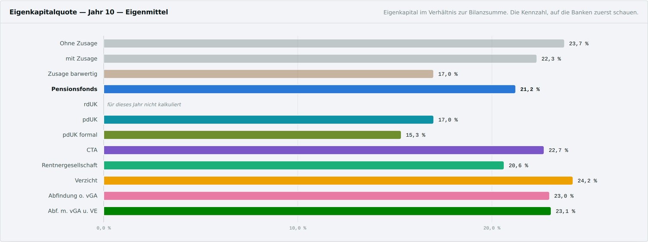Click the 24,2 % value next to Verzicht
This screenshot has height=242, width=648.
click(x=587, y=181)
